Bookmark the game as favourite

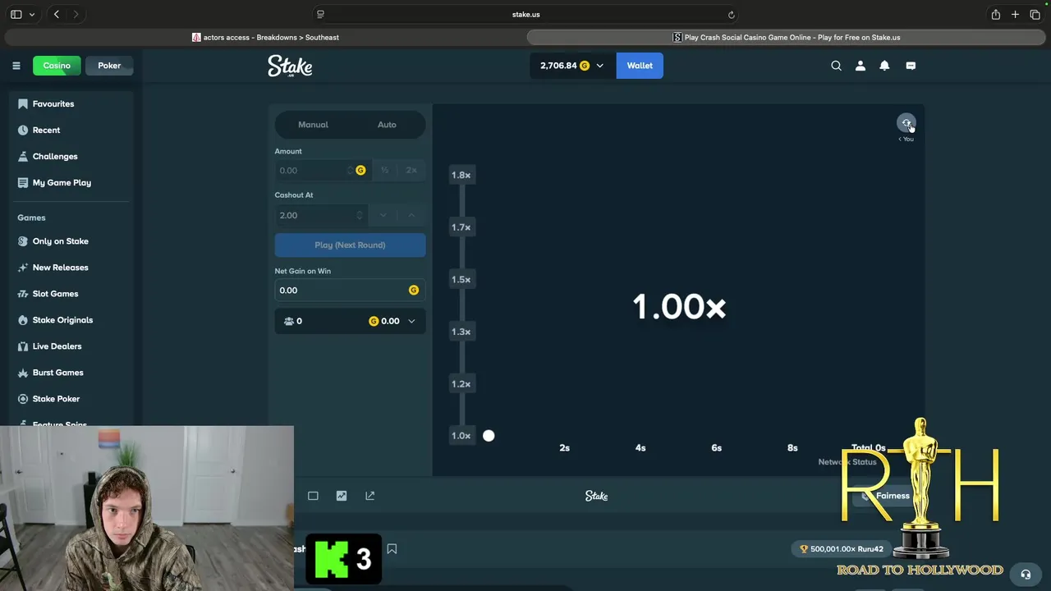tap(392, 549)
